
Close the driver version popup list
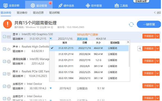pyautogui.click(x=128, y=42)
